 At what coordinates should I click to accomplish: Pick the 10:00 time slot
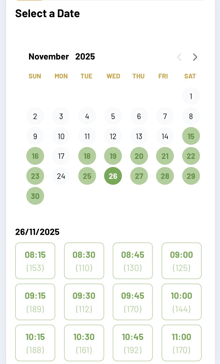pyautogui.click(x=182, y=302)
